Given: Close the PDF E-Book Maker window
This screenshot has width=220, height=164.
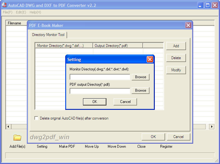Looking at the screenshot, I should click(188, 25).
